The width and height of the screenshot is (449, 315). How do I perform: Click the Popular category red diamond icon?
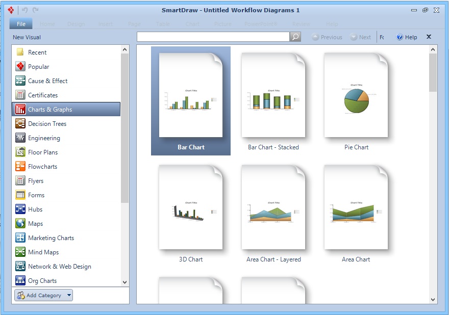[20, 67]
